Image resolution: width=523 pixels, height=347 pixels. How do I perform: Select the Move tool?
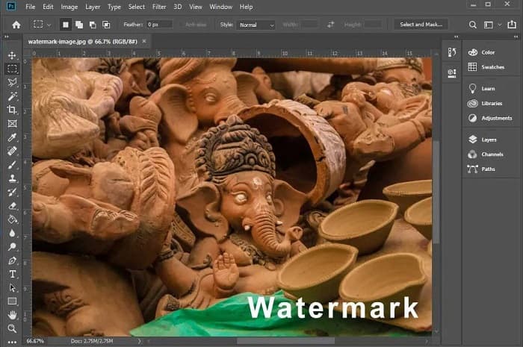(12, 55)
